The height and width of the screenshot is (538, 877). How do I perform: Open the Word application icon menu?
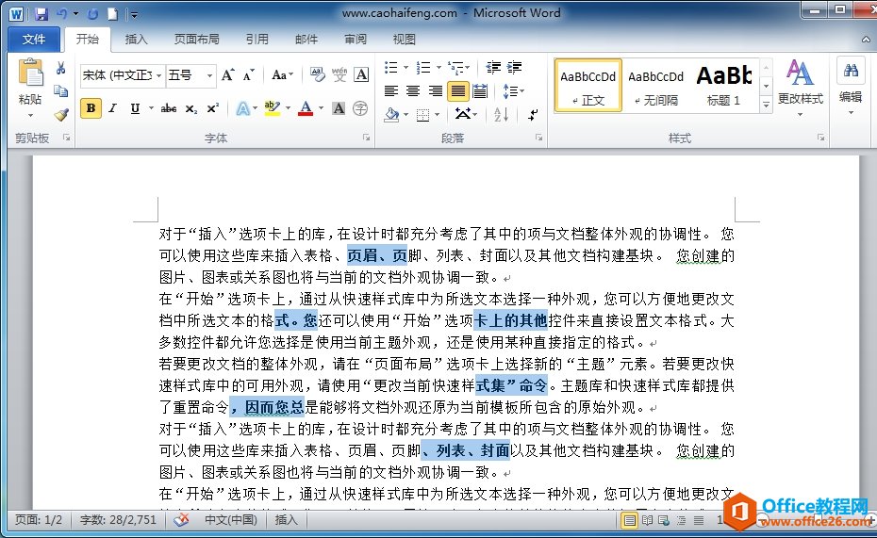(x=16, y=14)
